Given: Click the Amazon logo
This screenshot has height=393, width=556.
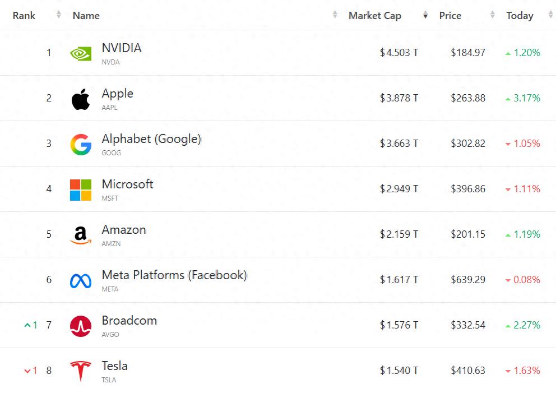Looking at the screenshot, I should 80,235.
